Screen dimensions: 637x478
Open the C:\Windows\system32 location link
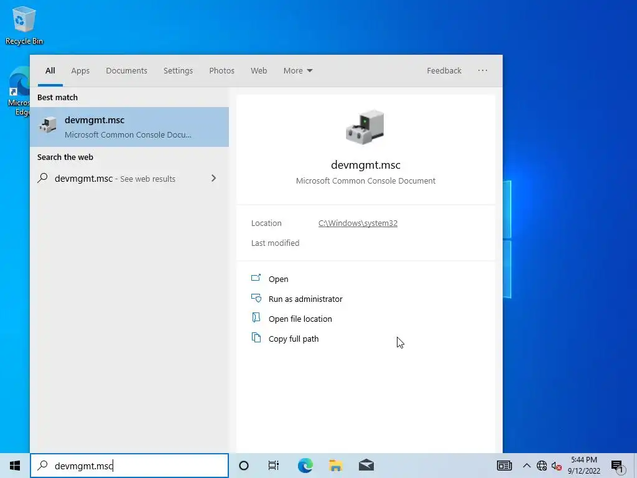358,223
